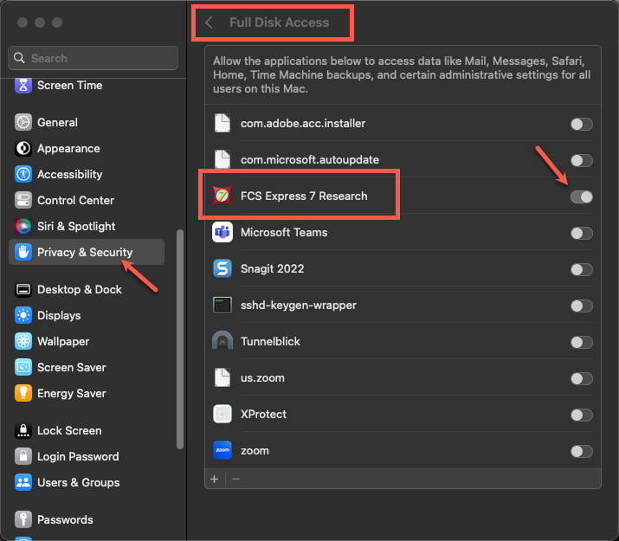Click the red close window button
This screenshot has height=541, width=619.
point(23,23)
